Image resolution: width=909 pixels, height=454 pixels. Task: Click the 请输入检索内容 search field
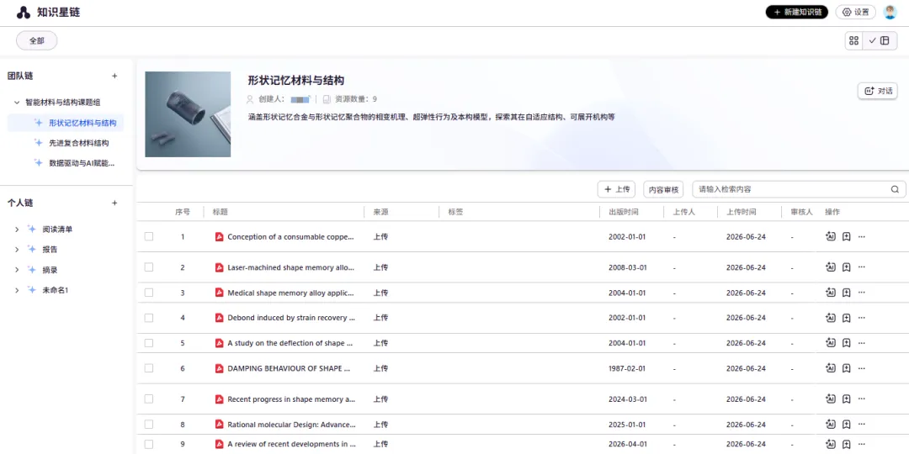click(x=799, y=189)
